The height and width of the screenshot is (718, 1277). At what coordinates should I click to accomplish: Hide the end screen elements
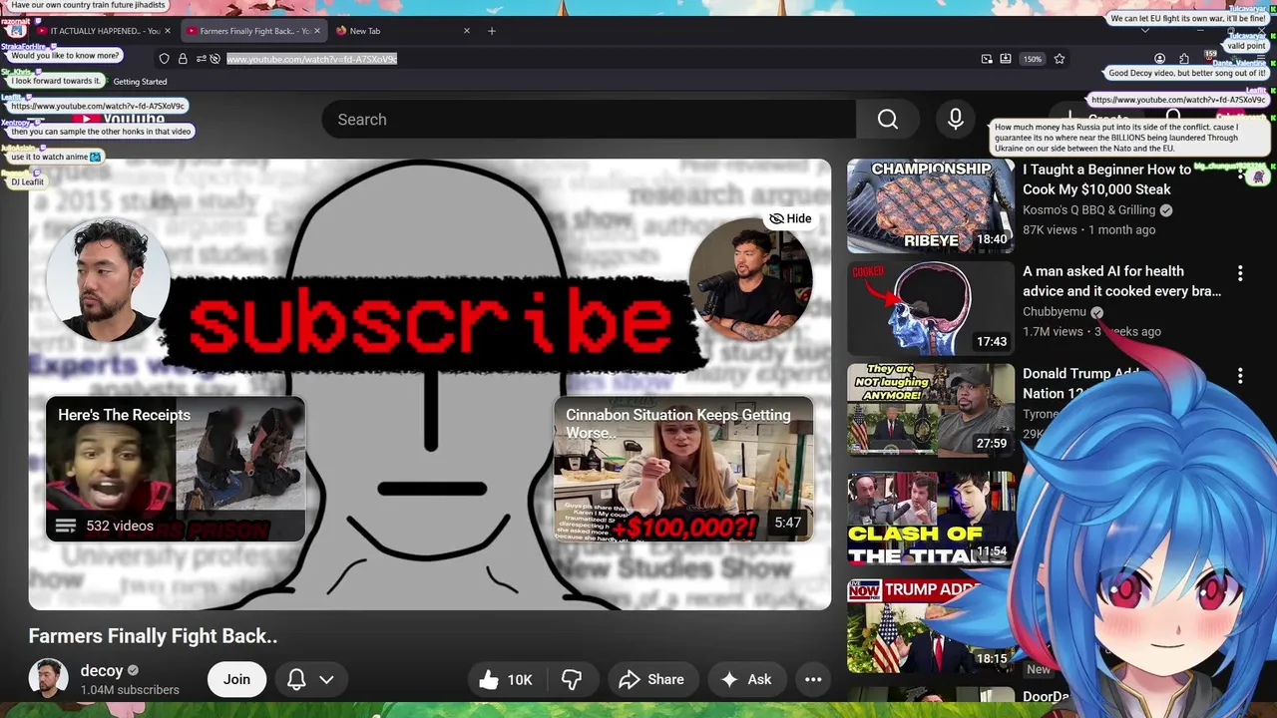(790, 218)
